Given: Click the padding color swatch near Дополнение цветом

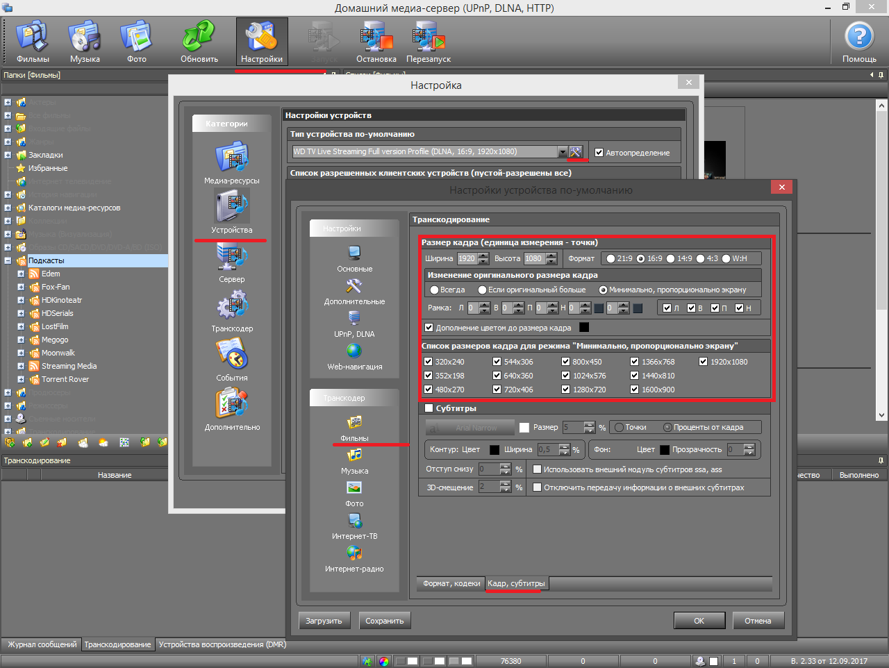Looking at the screenshot, I should [x=584, y=328].
